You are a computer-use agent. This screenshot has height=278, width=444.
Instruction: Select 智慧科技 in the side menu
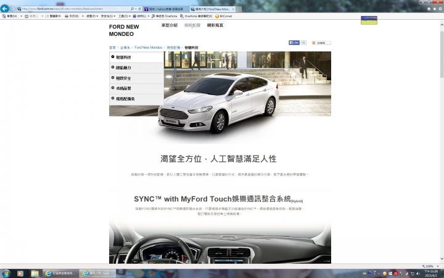[136, 57]
